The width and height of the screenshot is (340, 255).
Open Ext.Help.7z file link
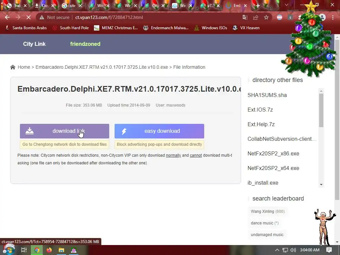pos(261,124)
